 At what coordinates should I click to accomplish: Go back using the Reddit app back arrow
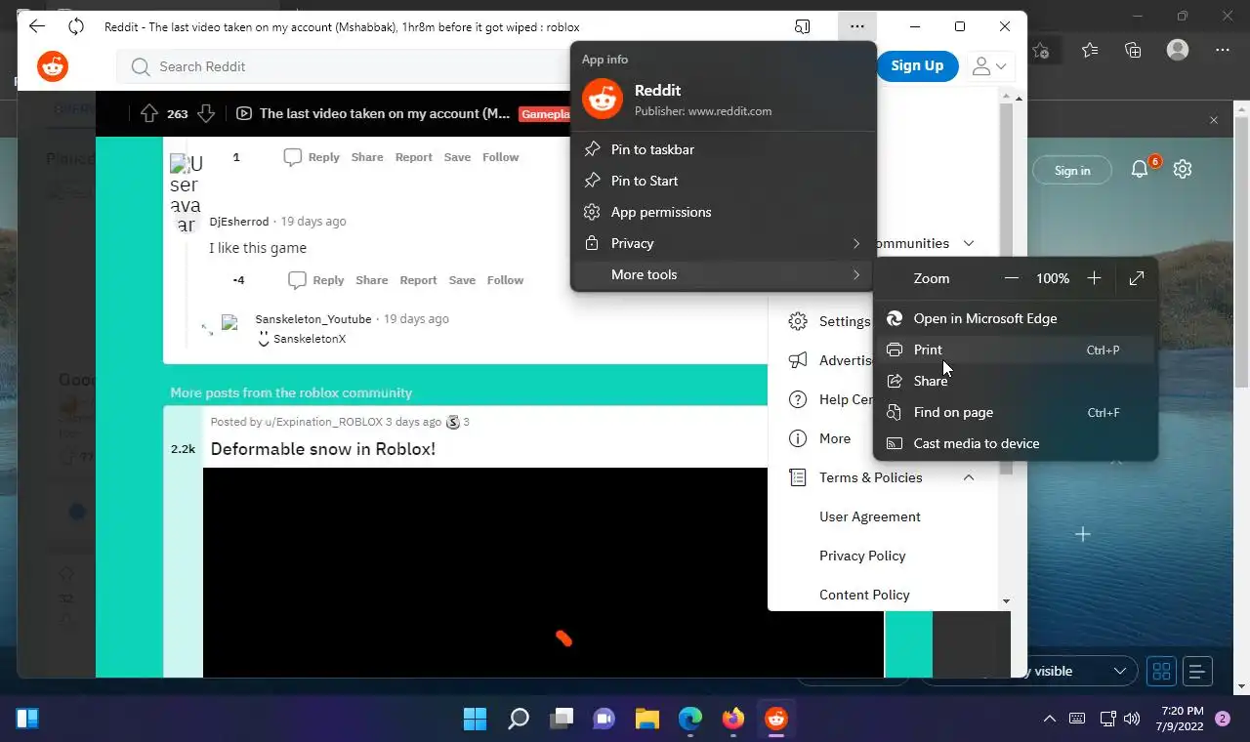(x=37, y=26)
